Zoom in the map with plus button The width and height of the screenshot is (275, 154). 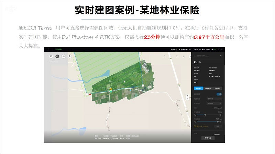click(187, 96)
